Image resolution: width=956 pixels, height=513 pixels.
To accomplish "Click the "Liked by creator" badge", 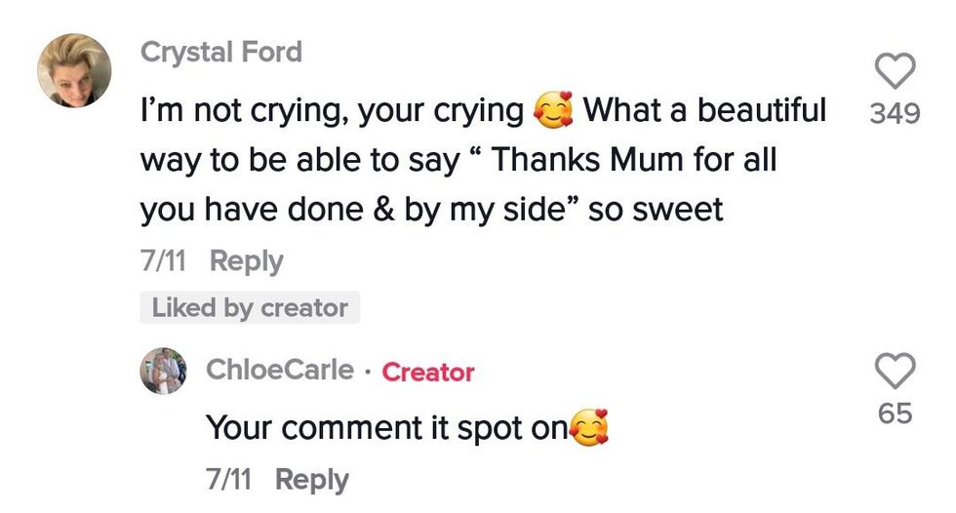I will tap(250, 308).
